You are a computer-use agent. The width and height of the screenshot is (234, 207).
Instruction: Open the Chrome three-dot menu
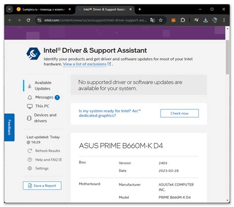point(224,20)
